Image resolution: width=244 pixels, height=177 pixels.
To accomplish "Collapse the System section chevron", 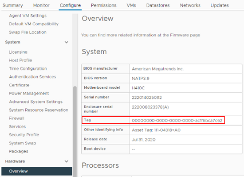I will click(x=67, y=42).
